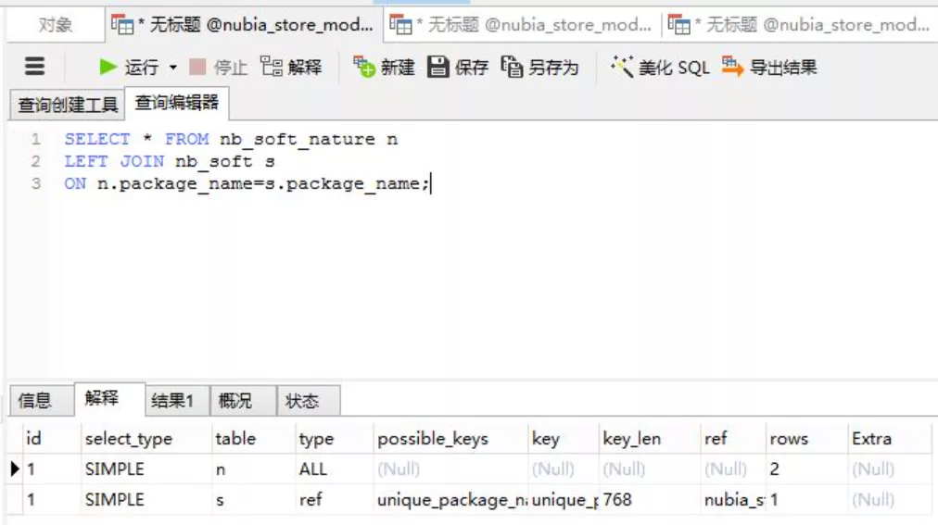
Task: Expand the Run dropdown arrow
Action: click(x=173, y=68)
